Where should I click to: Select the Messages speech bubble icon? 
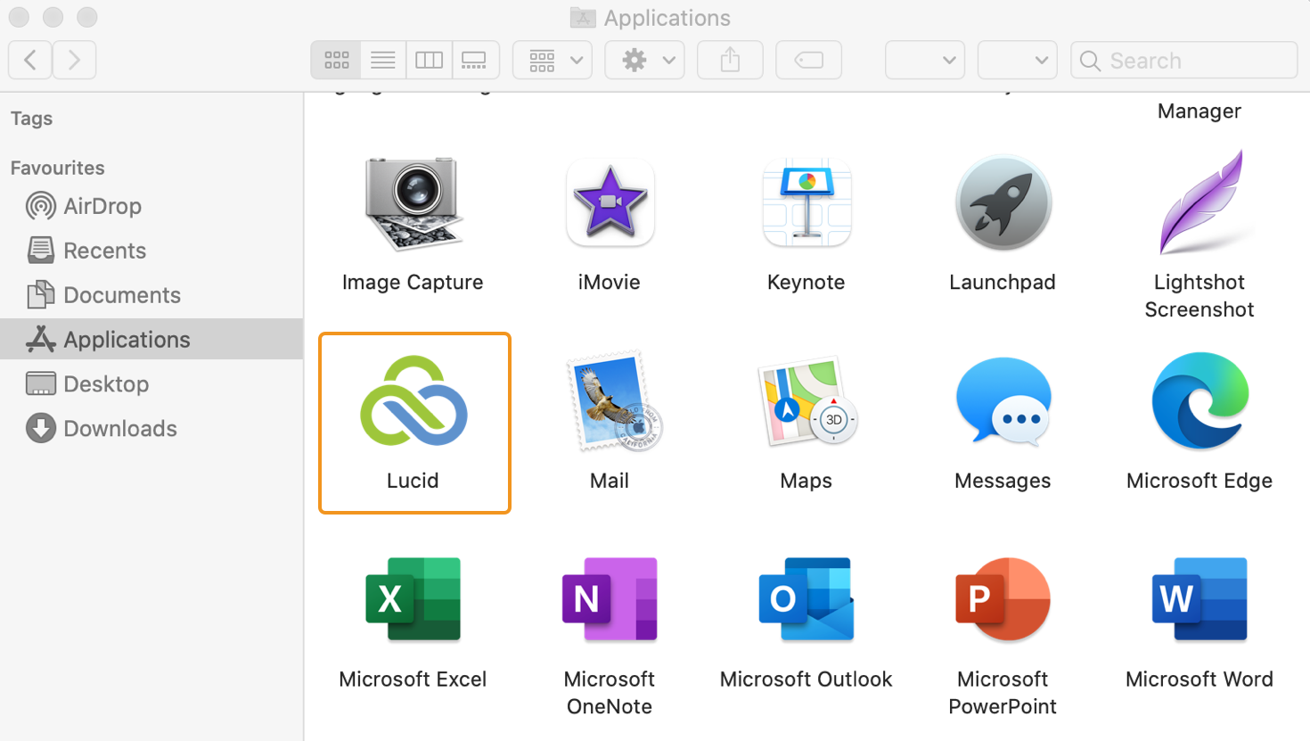[x=1003, y=400]
